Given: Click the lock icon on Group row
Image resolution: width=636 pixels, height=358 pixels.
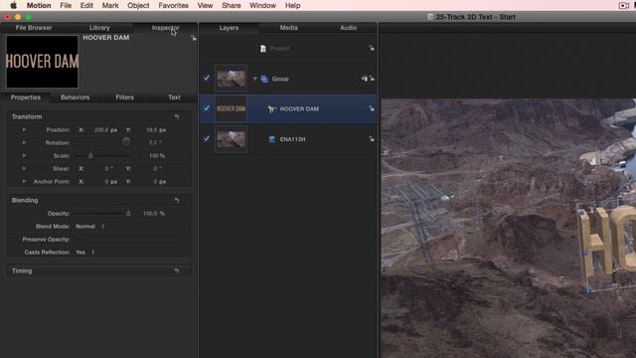Looking at the screenshot, I should pyautogui.click(x=372, y=79).
